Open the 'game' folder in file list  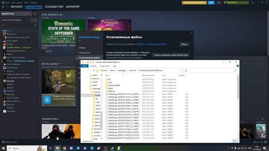point(111,88)
